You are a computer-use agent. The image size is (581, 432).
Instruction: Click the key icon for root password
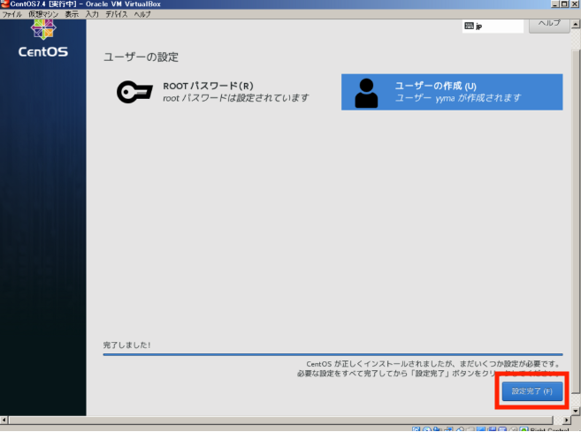[x=134, y=92]
